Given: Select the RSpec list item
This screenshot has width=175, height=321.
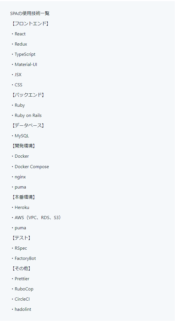Looking at the screenshot, I should coord(21,248).
